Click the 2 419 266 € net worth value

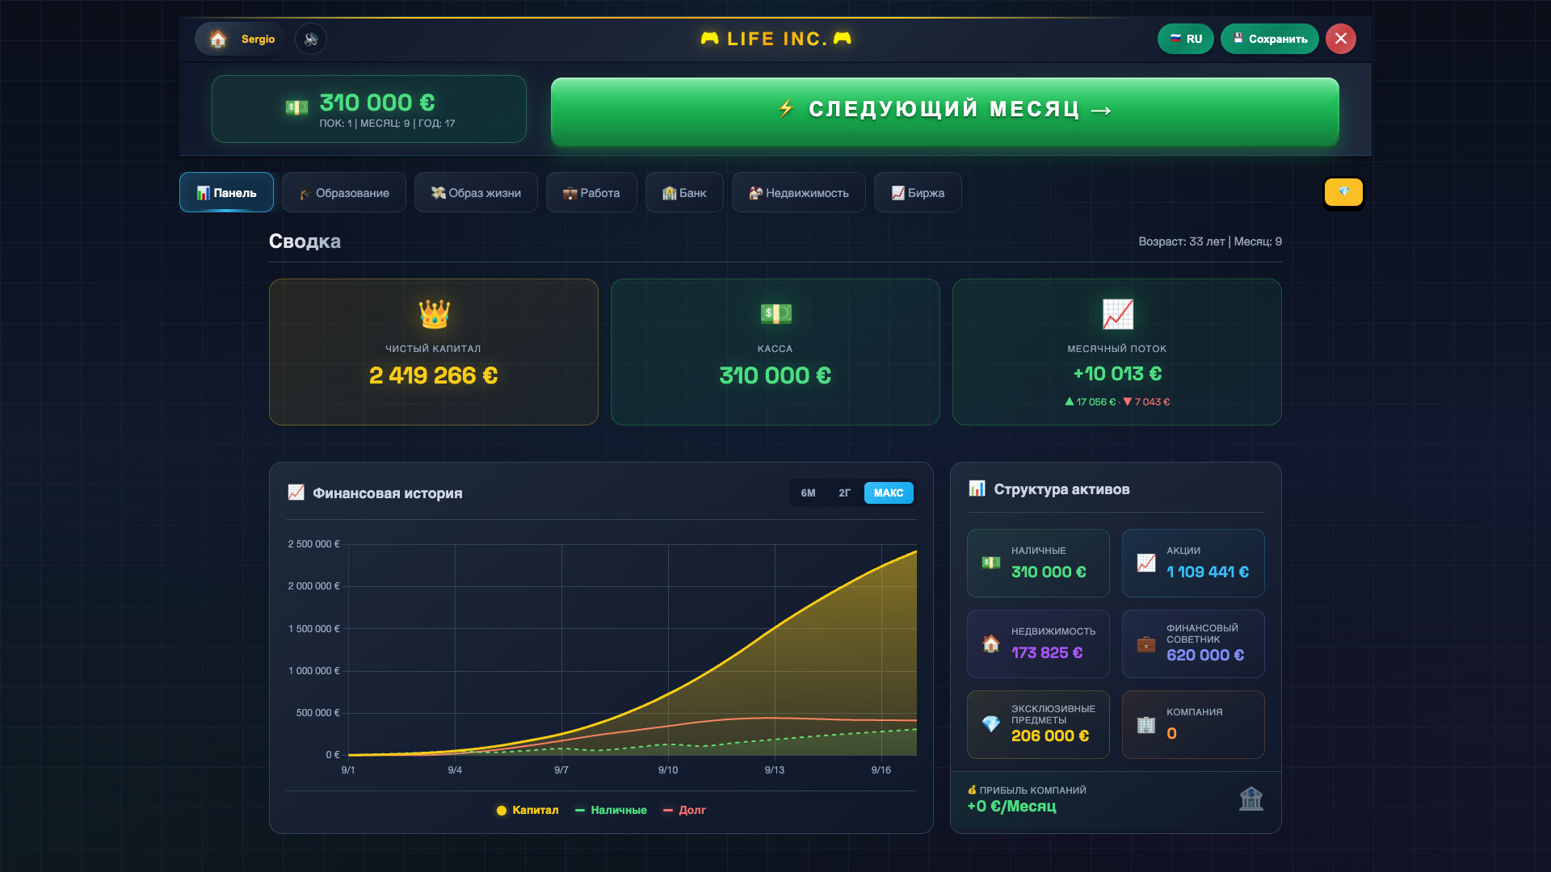pos(434,375)
